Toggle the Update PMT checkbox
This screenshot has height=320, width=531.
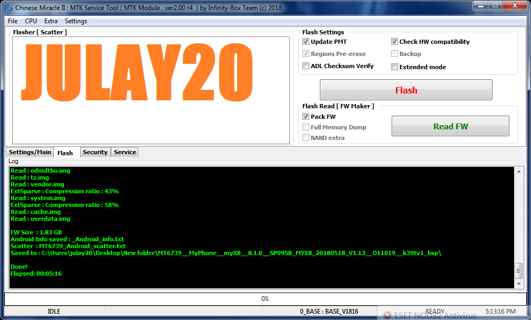pos(306,42)
